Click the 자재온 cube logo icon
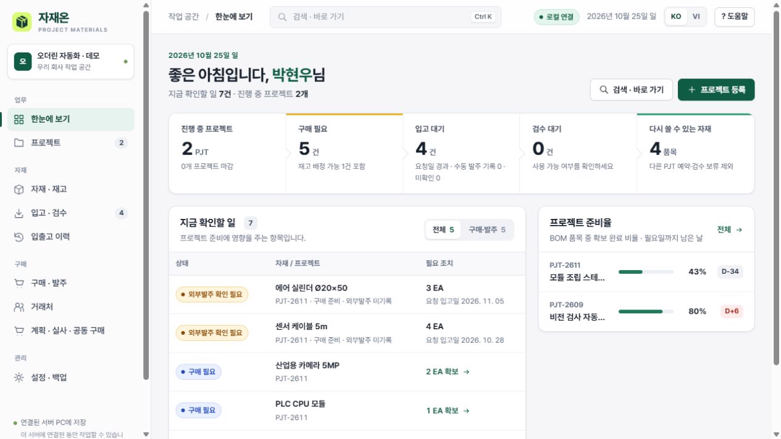The width and height of the screenshot is (781, 439). [22, 22]
